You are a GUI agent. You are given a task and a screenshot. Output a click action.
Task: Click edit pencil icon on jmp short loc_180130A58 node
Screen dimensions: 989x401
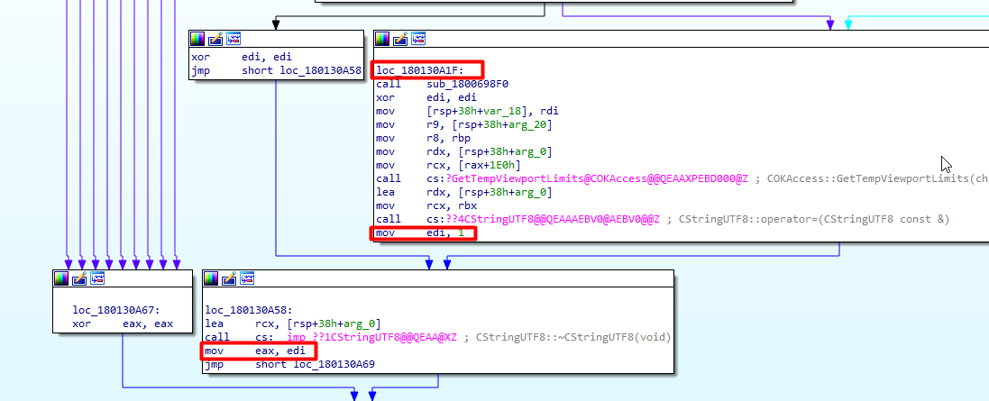coord(215,39)
